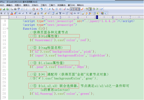Toggle word wrap button
144x100 pixels.
tap(72, 9)
